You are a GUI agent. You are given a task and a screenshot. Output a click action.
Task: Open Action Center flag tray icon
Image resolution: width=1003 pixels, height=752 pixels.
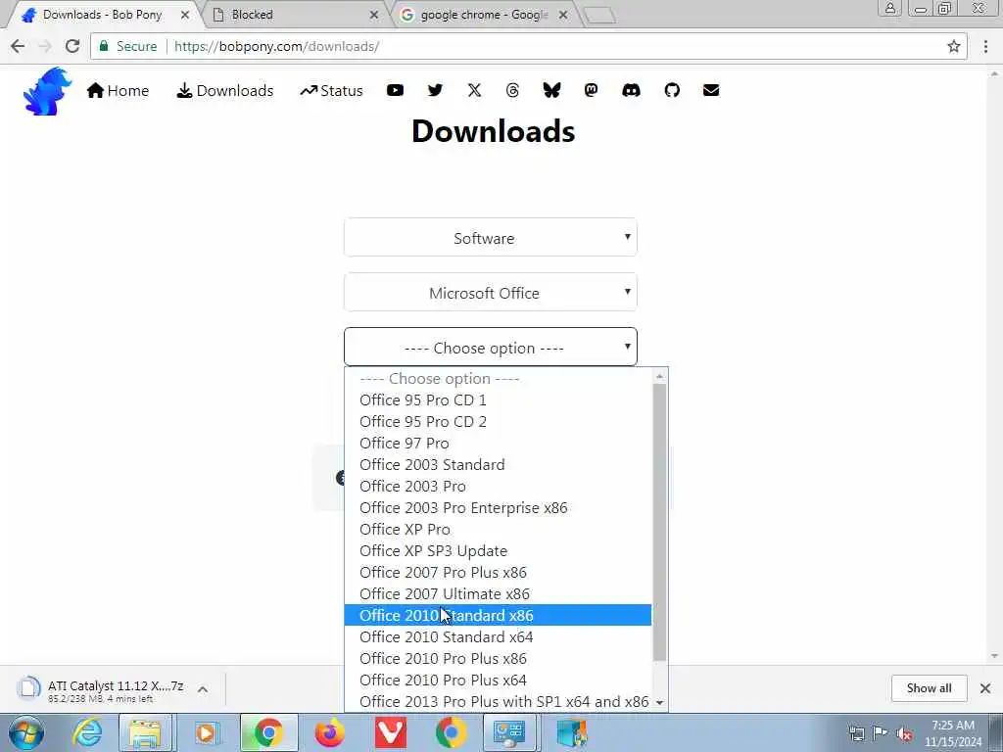(x=881, y=732)
